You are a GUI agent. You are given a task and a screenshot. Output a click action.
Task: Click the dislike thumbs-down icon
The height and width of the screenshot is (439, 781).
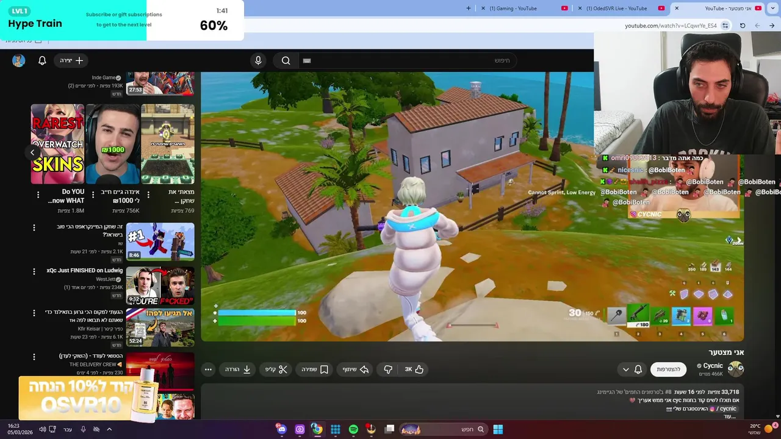tap(388, 369)
